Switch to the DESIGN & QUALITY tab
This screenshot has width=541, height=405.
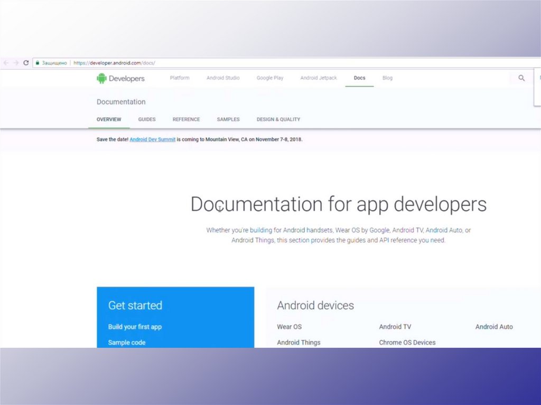[278, 119]
